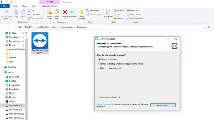Click the red Delete icon

click(65, 12)
